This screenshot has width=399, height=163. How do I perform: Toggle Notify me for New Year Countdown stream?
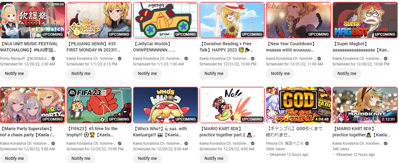tap(280, 73)
